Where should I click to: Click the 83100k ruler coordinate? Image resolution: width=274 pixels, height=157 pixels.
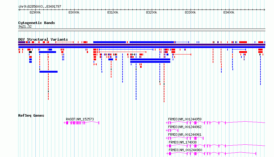(x=113, y=12)
